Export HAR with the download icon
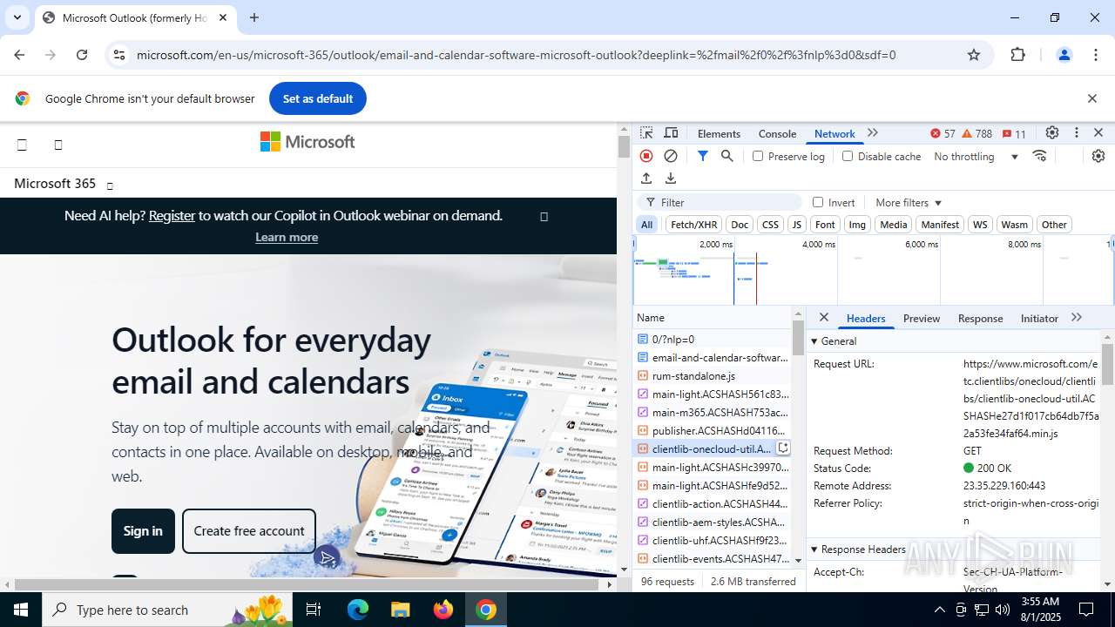Image resolution: width=1115 pixels, height=627 pixels. click(x=671, y=179)
